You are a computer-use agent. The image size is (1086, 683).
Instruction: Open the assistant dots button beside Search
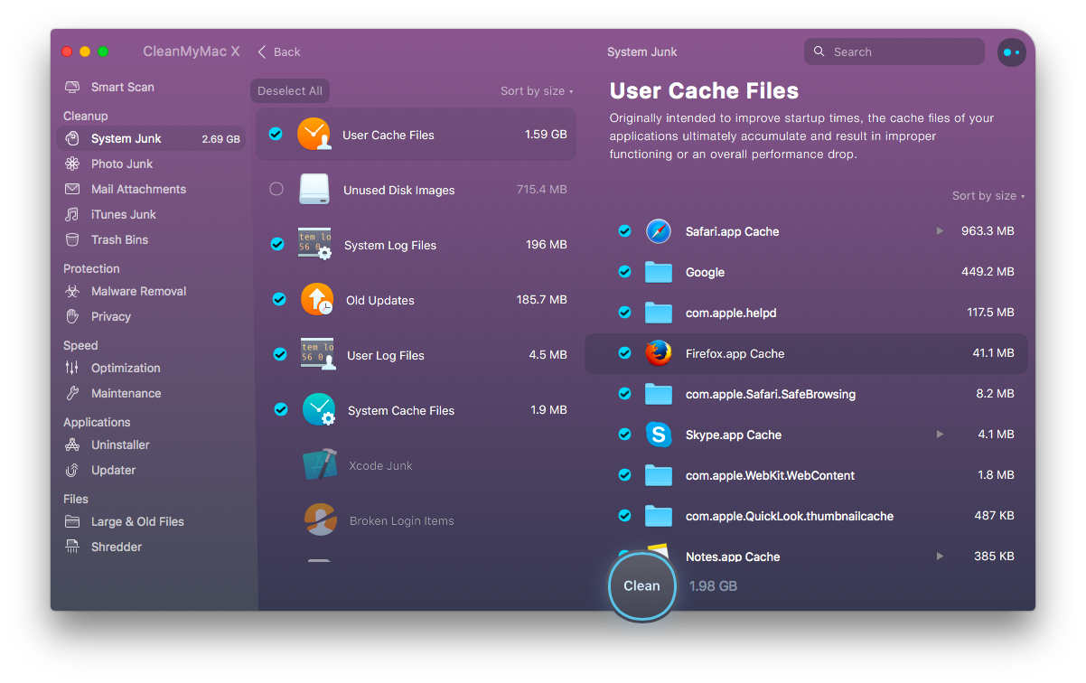tap(1012, 52)
